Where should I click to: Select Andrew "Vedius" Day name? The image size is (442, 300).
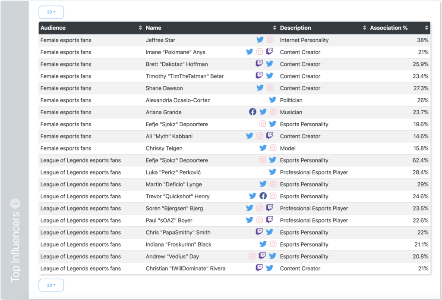172,256
